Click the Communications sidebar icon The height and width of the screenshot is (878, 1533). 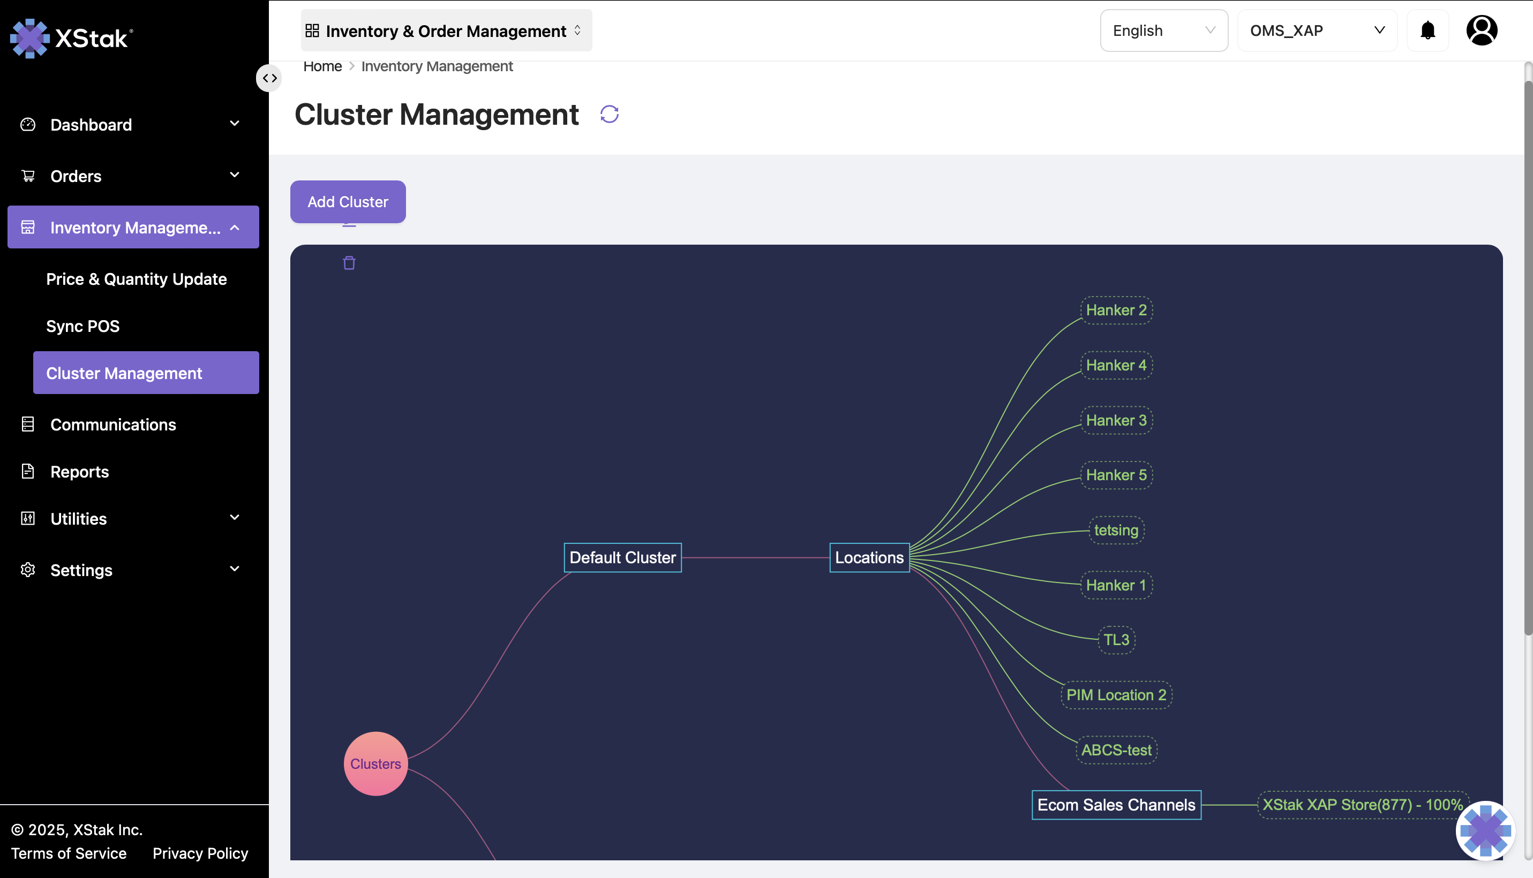[28, 424]
